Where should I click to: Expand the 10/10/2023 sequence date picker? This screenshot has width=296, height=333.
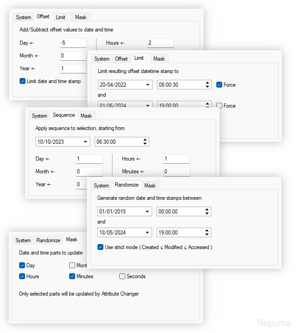pos(86,142)
